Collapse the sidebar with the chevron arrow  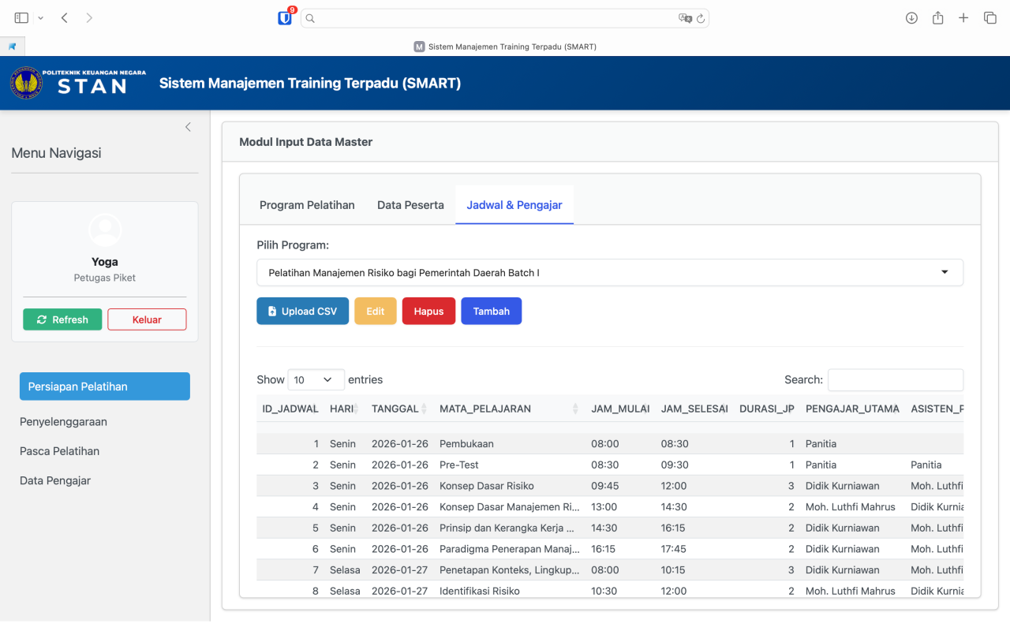pyautogui.click(x=188, y=127)
